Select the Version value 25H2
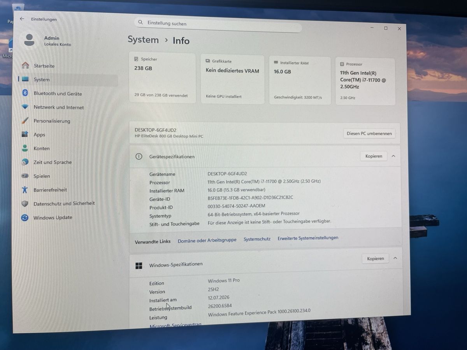Image resolution: width=467 pixels, height=350 pixels. click(x=214, y=289)
